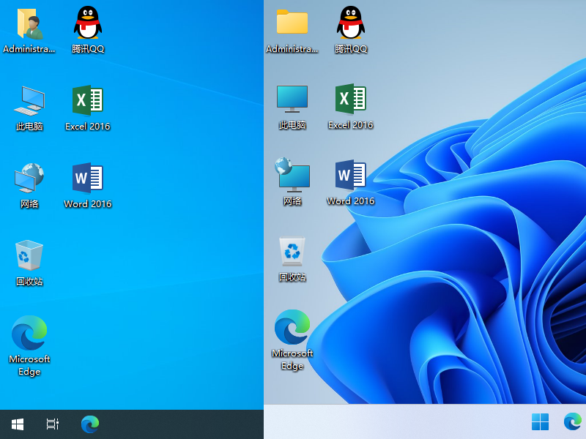
Task: Launch 腾讯QQ from the left Windows 10 desktop
Action: pyautogui.click(x=88, y=24)
